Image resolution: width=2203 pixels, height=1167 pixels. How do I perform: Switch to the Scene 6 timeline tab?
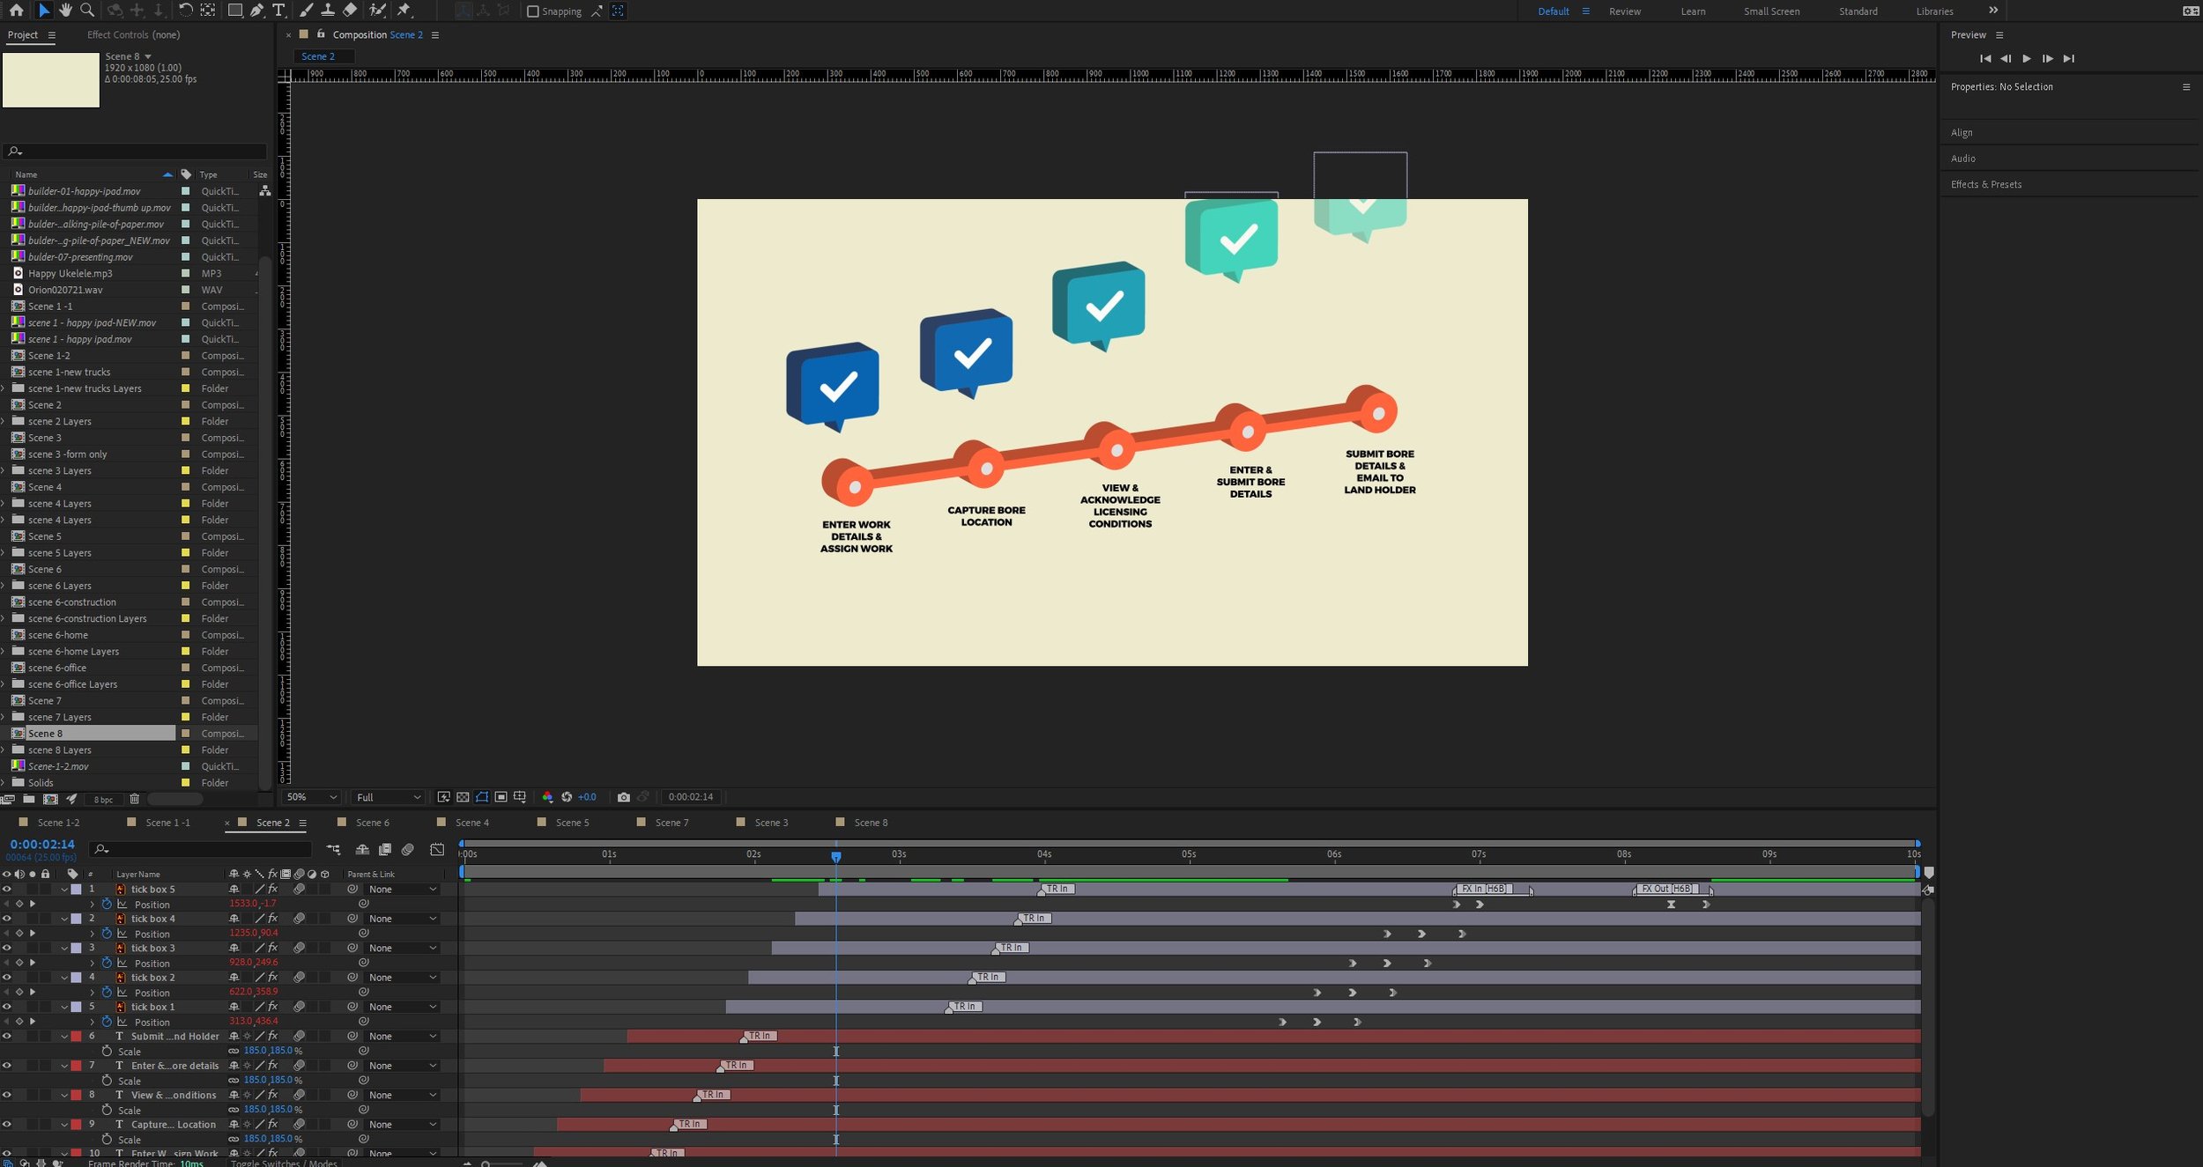tap(372, 823)
